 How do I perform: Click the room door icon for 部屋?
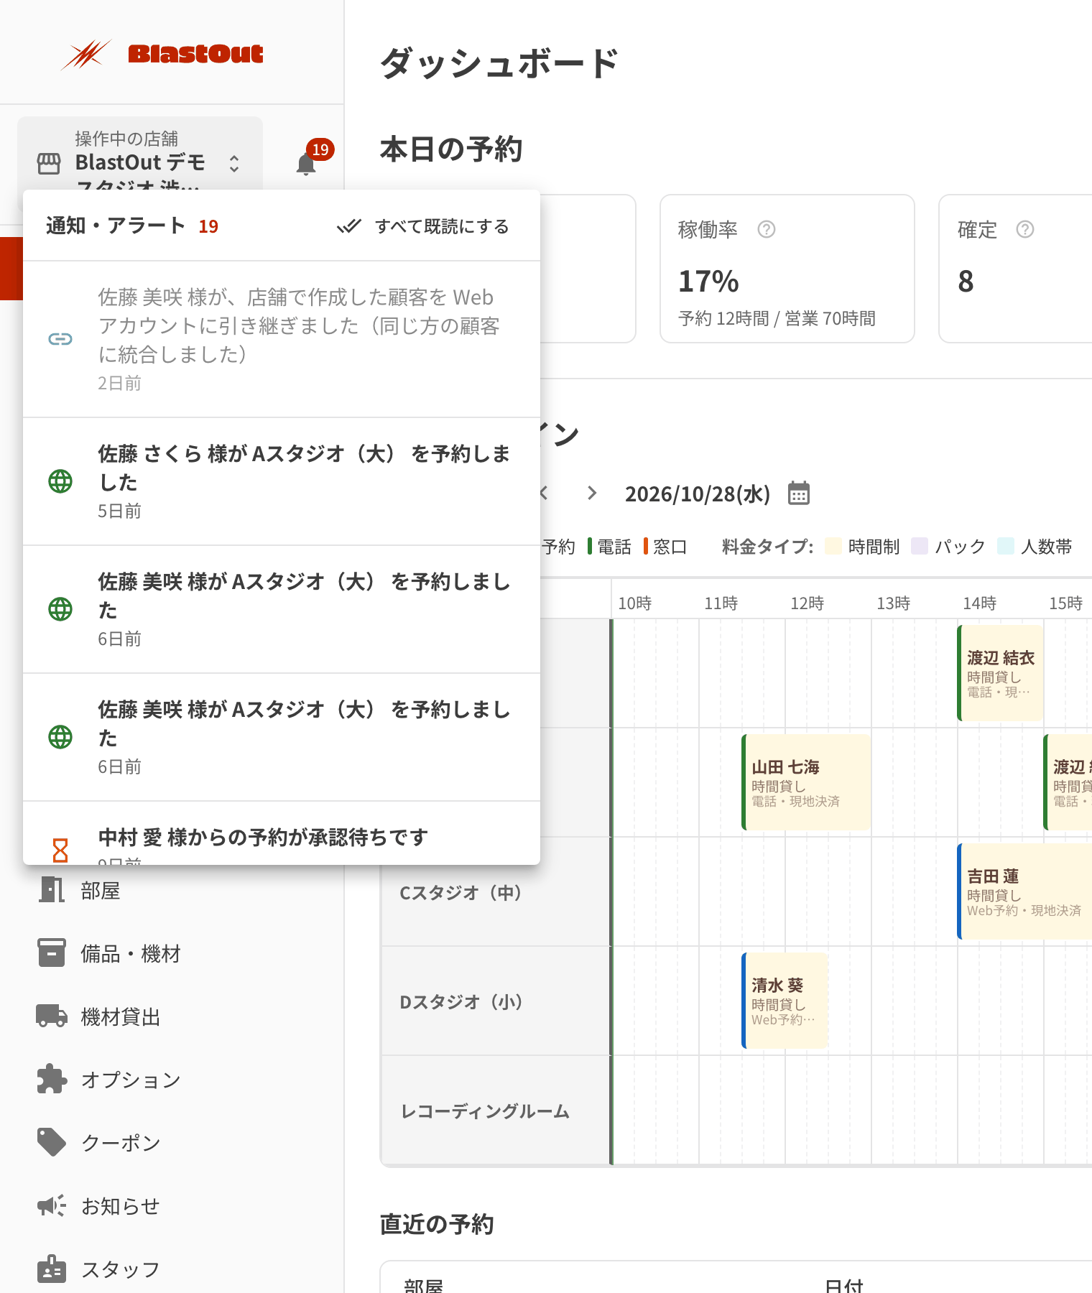[x=52, y=890]
